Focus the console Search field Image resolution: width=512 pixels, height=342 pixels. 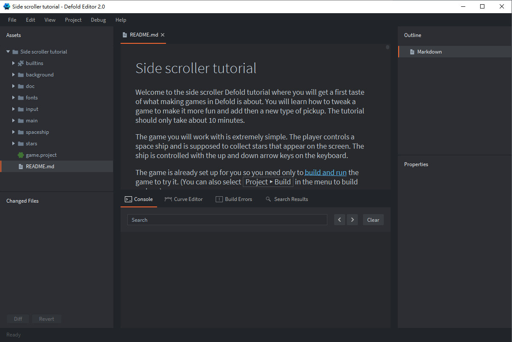227,220
